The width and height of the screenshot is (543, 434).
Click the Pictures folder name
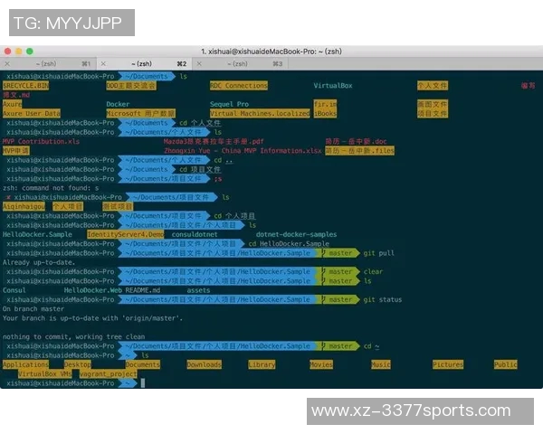(x=447, y=364)
